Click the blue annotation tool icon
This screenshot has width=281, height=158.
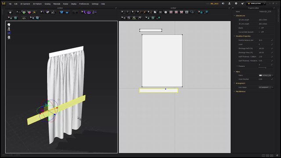click(x=192, y=12)
